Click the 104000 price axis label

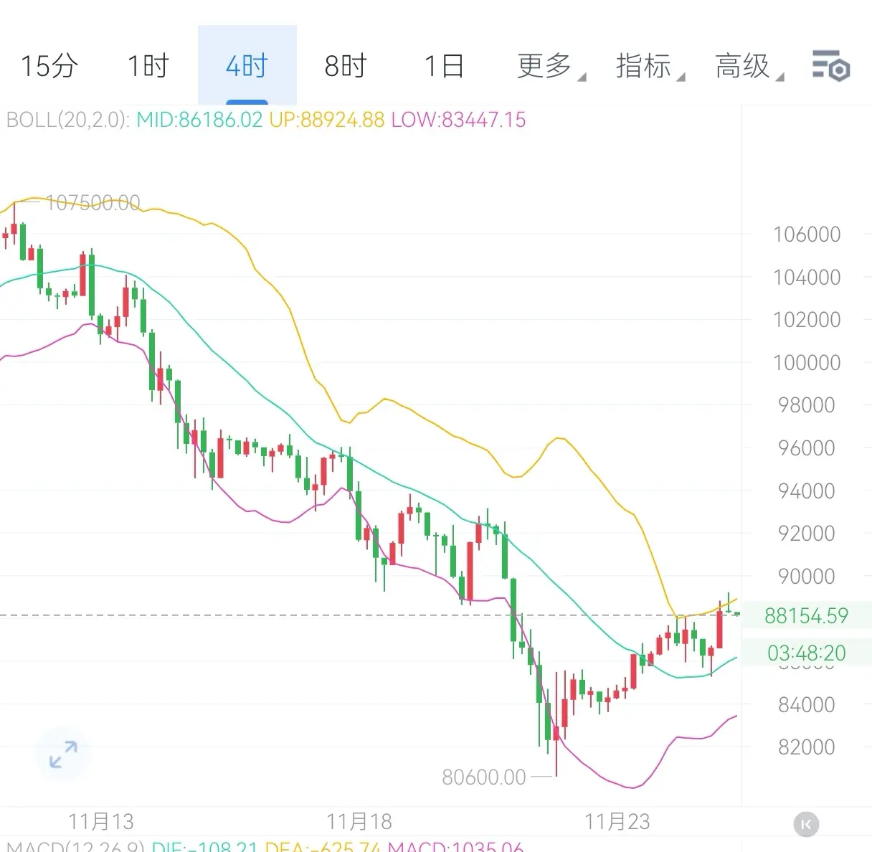pyautogui.click(x=807, y=278)
